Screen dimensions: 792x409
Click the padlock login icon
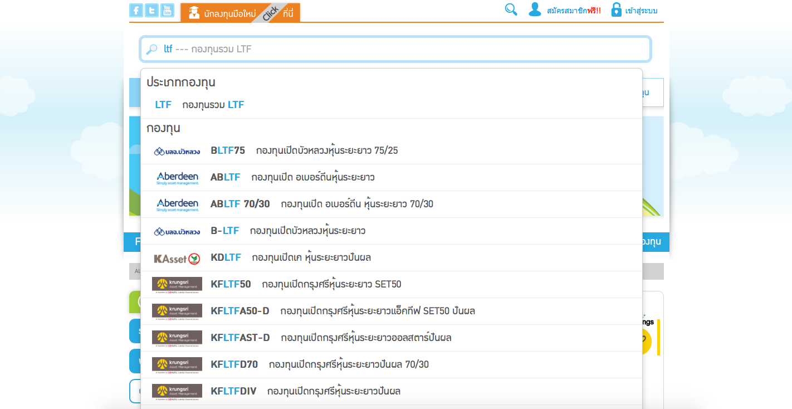coord(616,9)
